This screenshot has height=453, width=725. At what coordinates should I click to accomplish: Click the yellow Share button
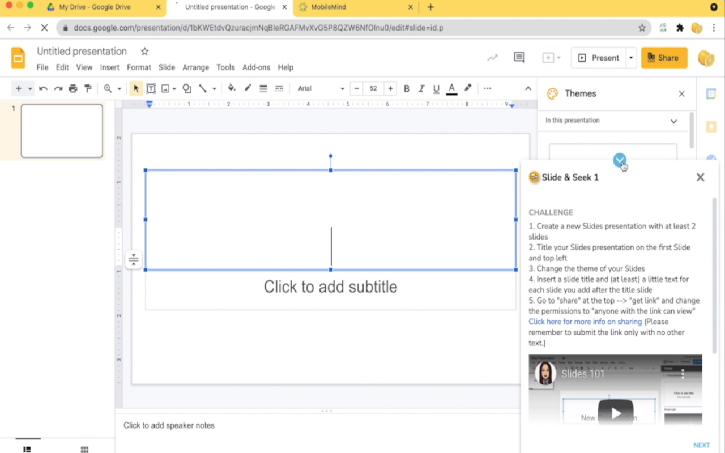(x=664, y=58)
